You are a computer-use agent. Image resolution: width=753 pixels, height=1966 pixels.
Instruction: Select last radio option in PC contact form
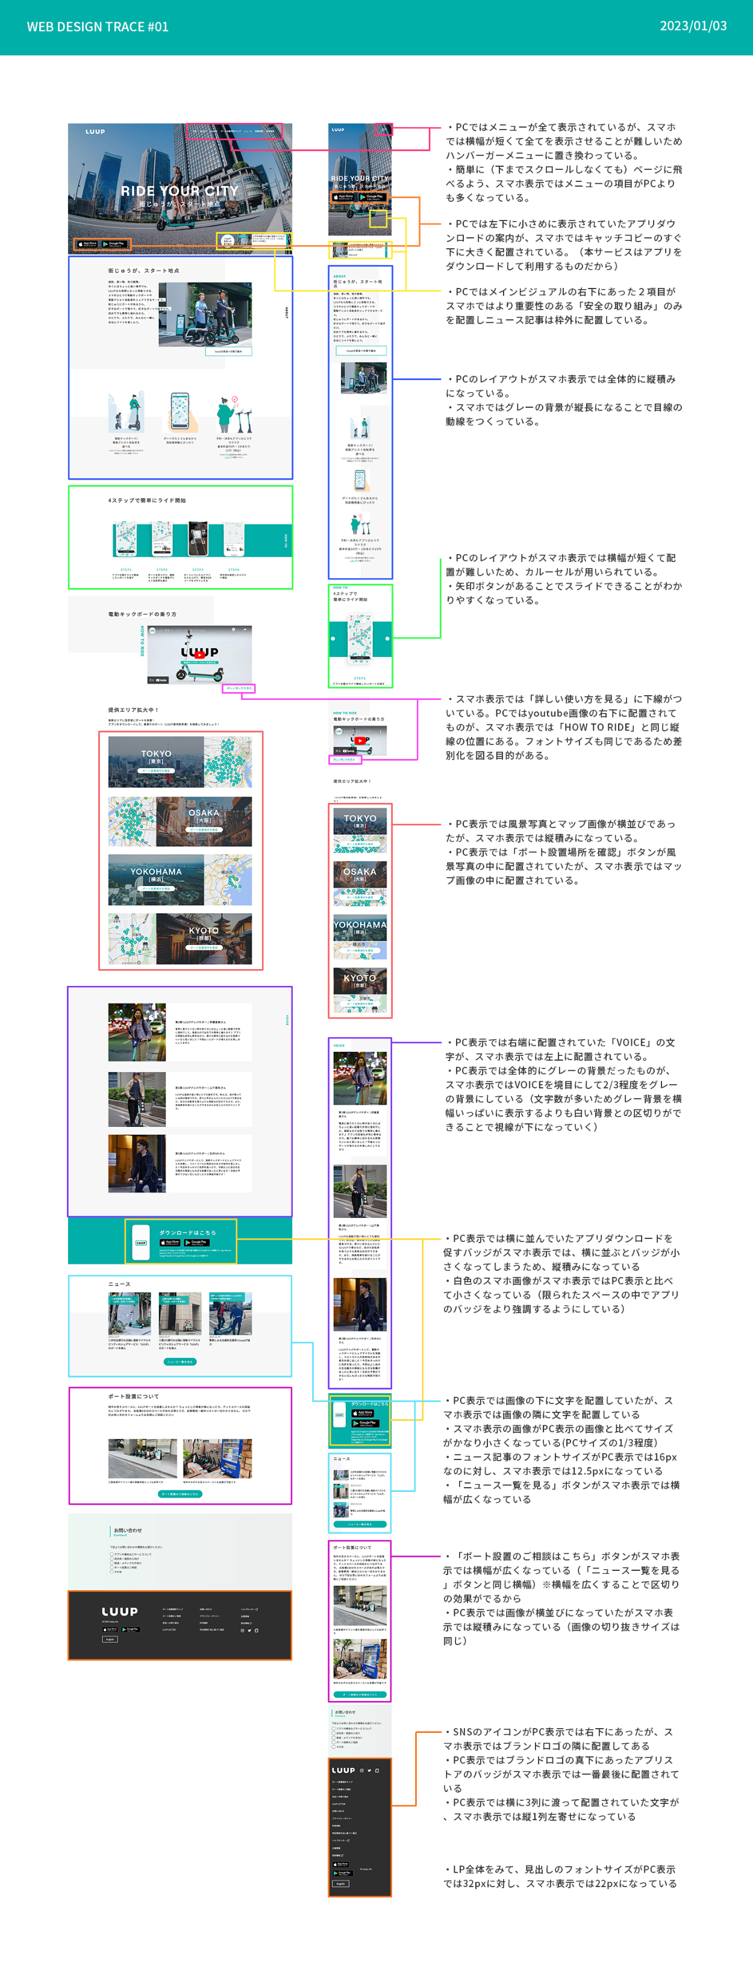(111, 1571)
